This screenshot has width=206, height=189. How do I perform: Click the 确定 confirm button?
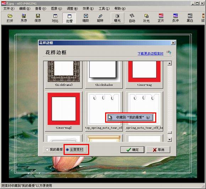132,150
